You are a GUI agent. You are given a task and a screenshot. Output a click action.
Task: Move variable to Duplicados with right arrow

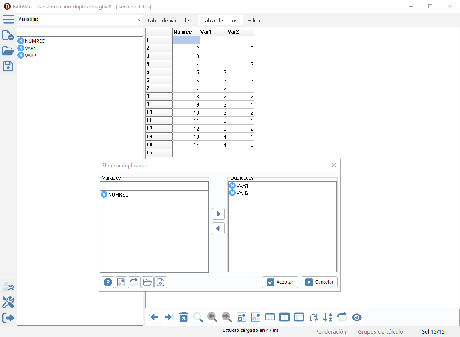pyautogui.click(x=218, y=214)
